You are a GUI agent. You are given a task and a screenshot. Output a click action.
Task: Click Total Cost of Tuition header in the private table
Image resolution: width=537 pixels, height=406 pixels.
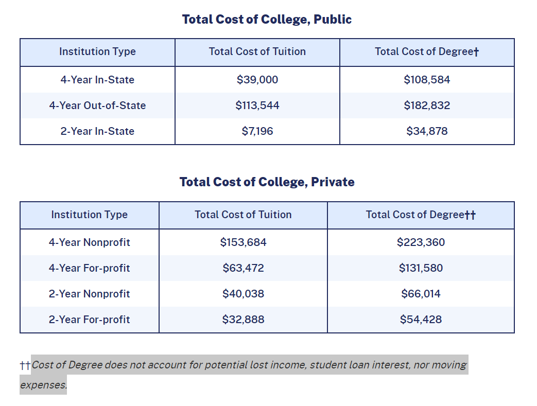pos(243,215)
